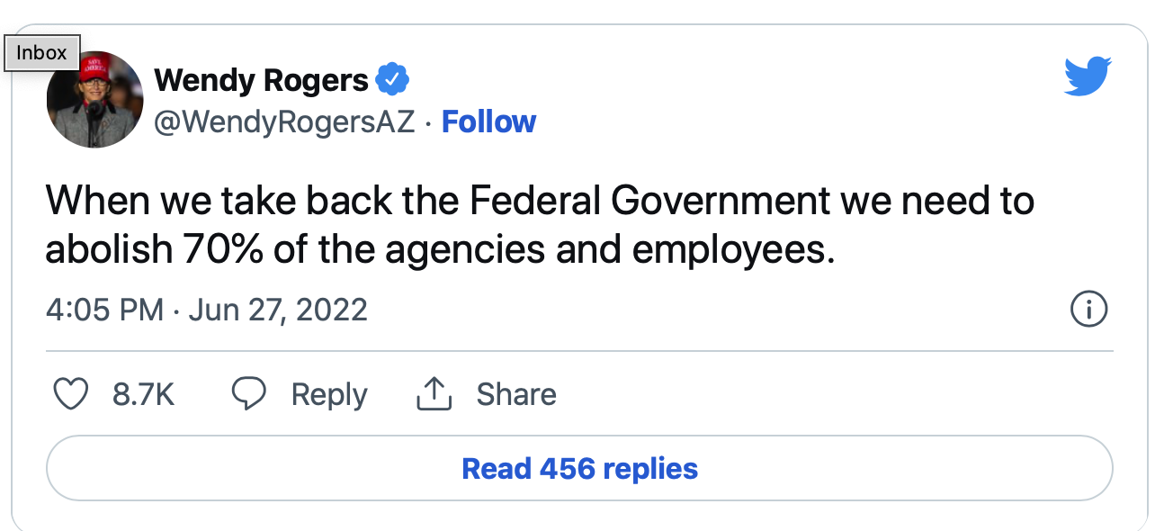Click the Twitter bird logo
The image size is (1173, 531).
click(1088, 76)
